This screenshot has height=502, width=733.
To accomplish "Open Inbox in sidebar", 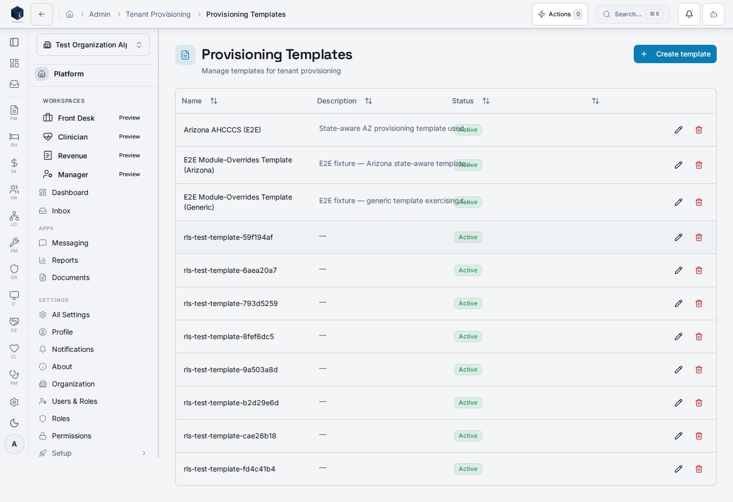I will pyautogui.click(x=93, y=211).
